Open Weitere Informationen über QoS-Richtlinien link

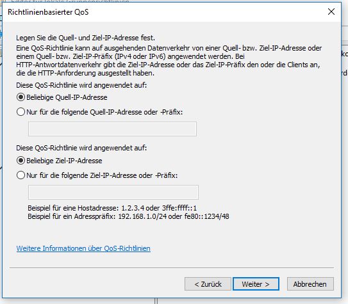[83, 248]
